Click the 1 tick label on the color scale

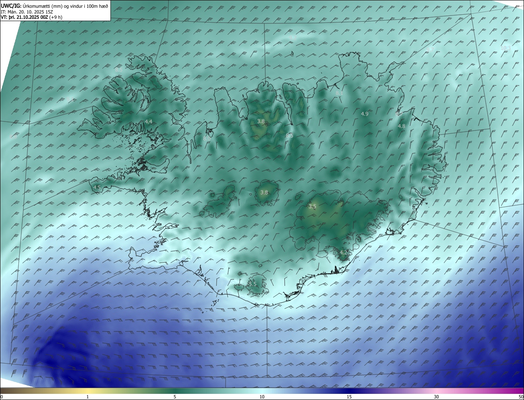pyautogui.click(x=88, y=397)
